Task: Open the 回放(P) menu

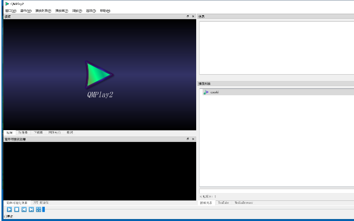Action: (77, 11)
